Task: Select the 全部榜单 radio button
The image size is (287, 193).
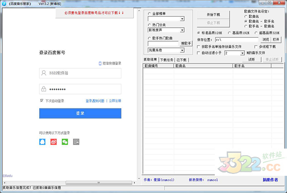Action: tap(149, 13)
